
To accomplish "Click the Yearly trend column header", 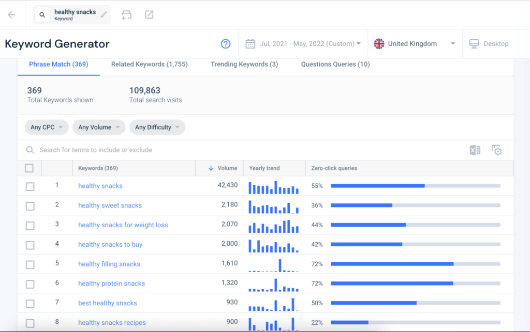I will [x=264, y=168].
